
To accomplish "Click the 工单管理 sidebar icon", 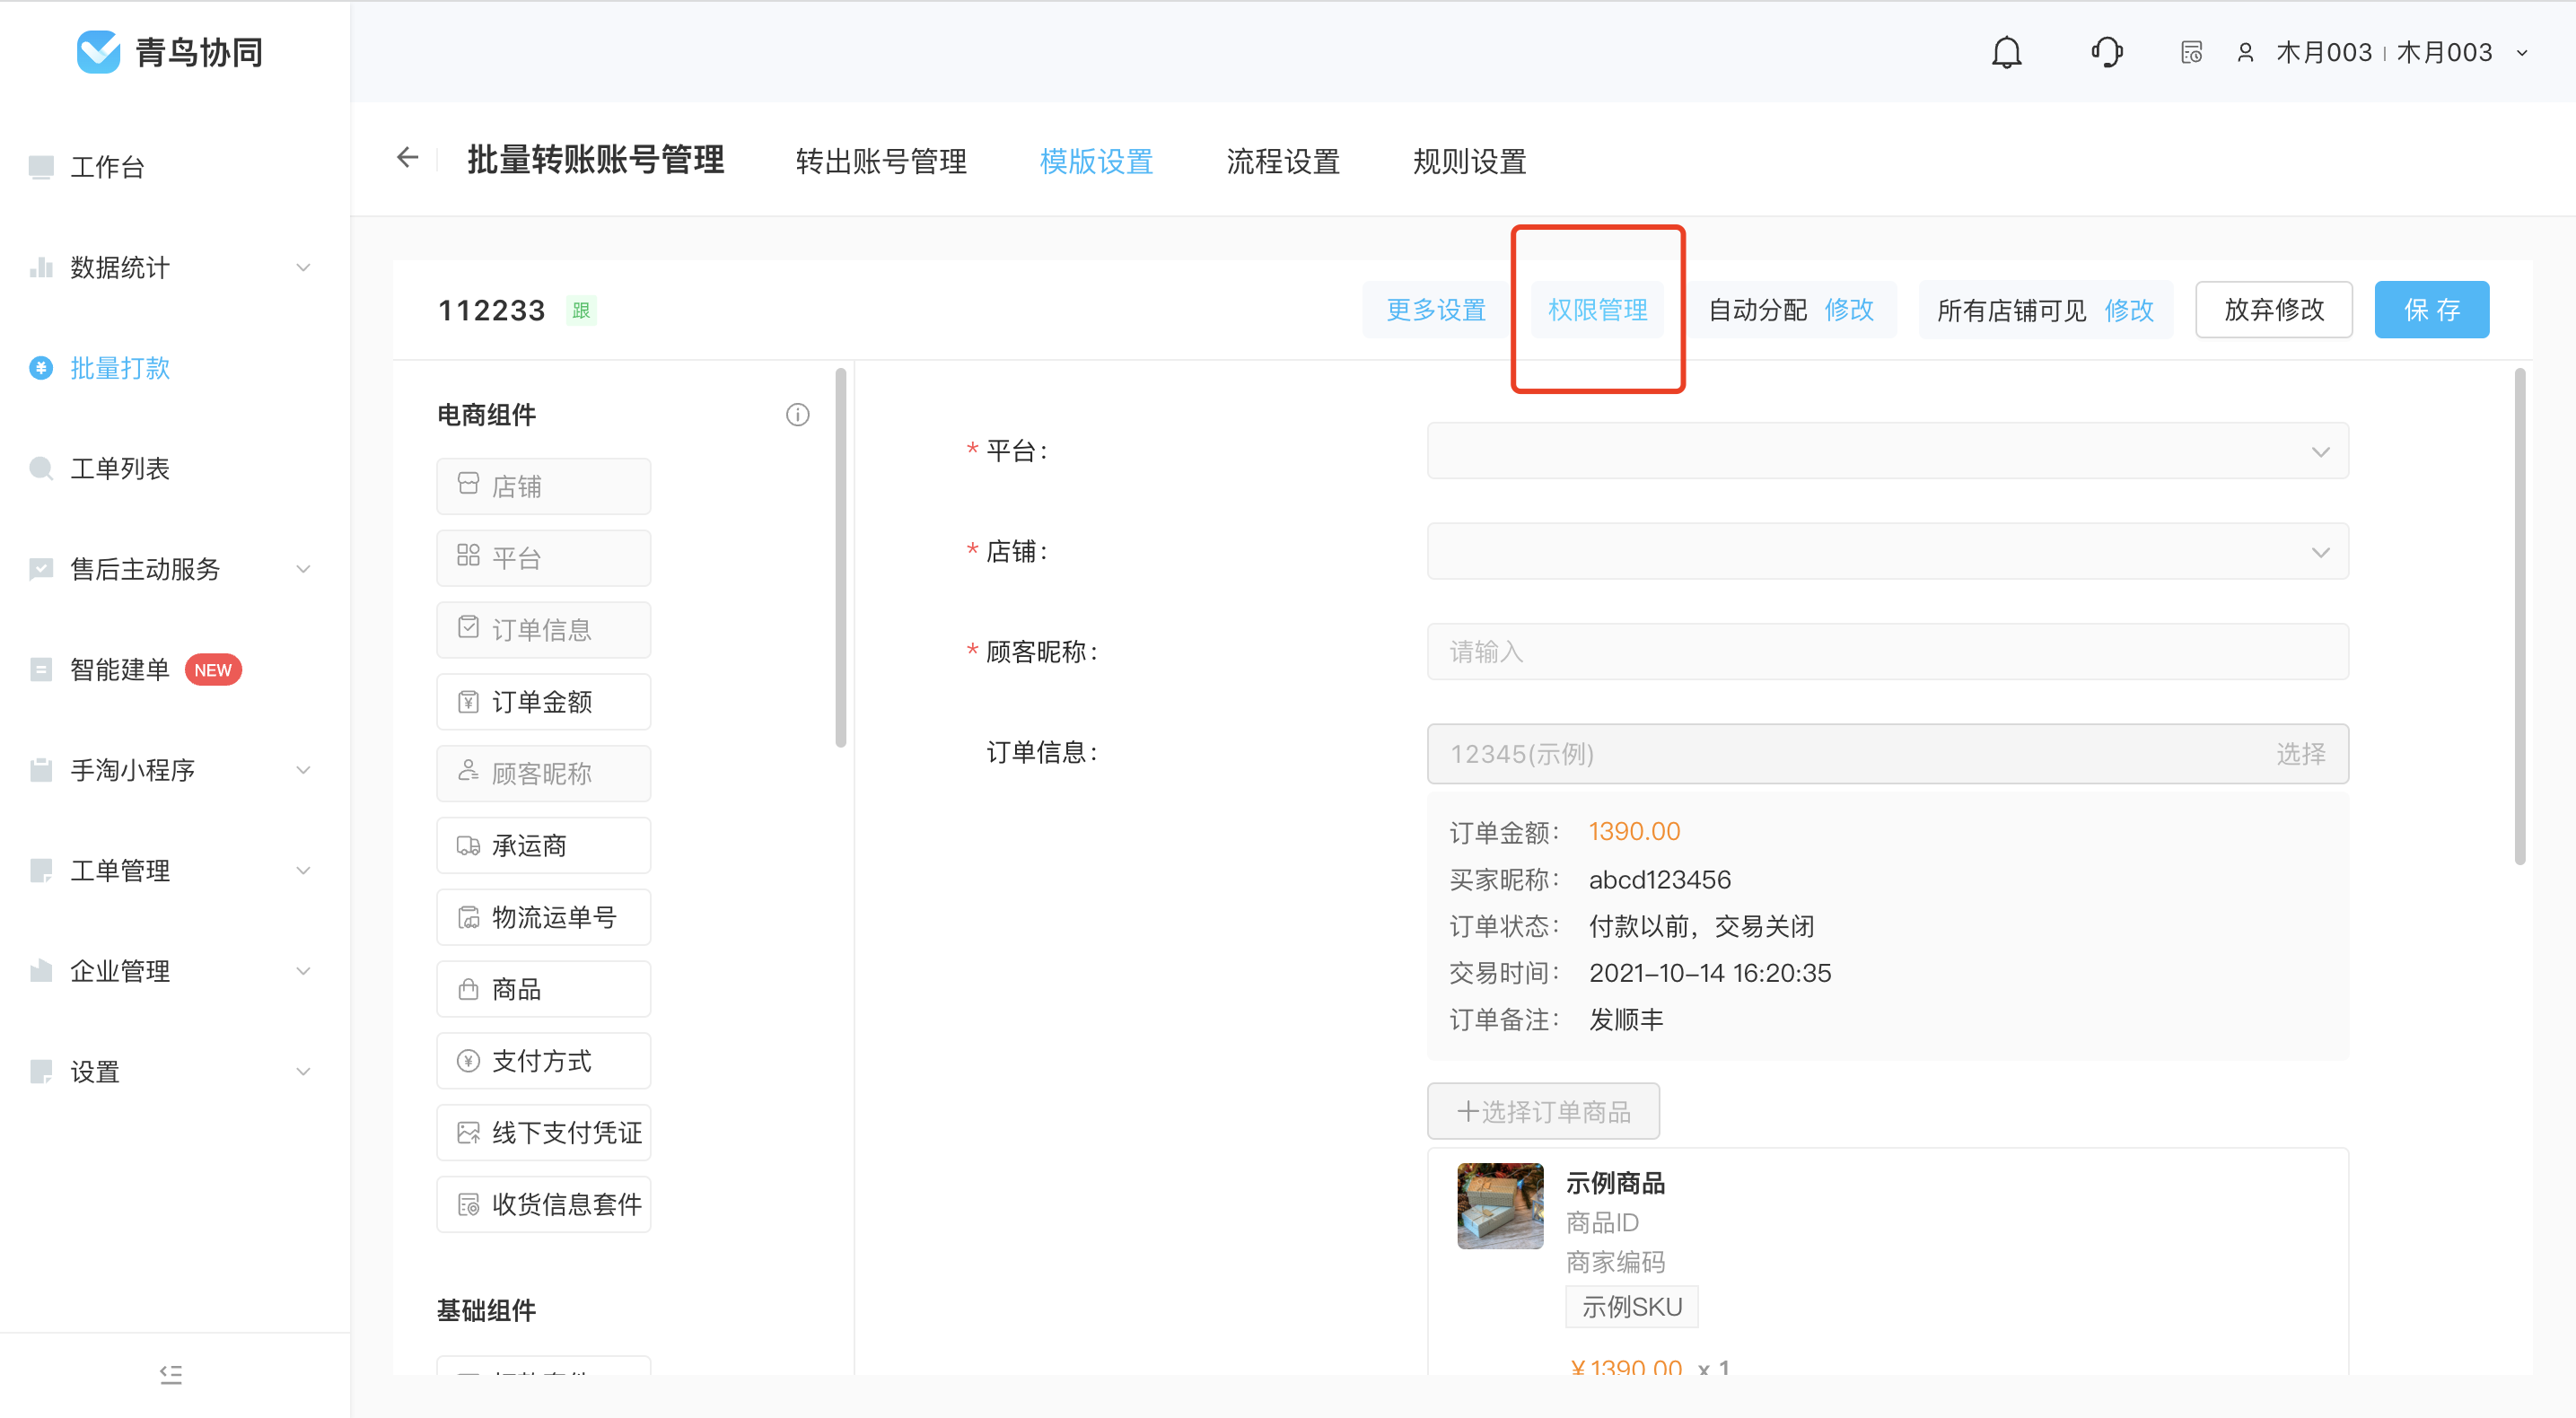I will point(41,870).
